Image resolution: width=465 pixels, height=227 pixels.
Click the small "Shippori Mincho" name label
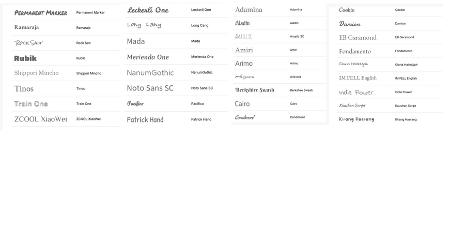(x=89, y=73)
